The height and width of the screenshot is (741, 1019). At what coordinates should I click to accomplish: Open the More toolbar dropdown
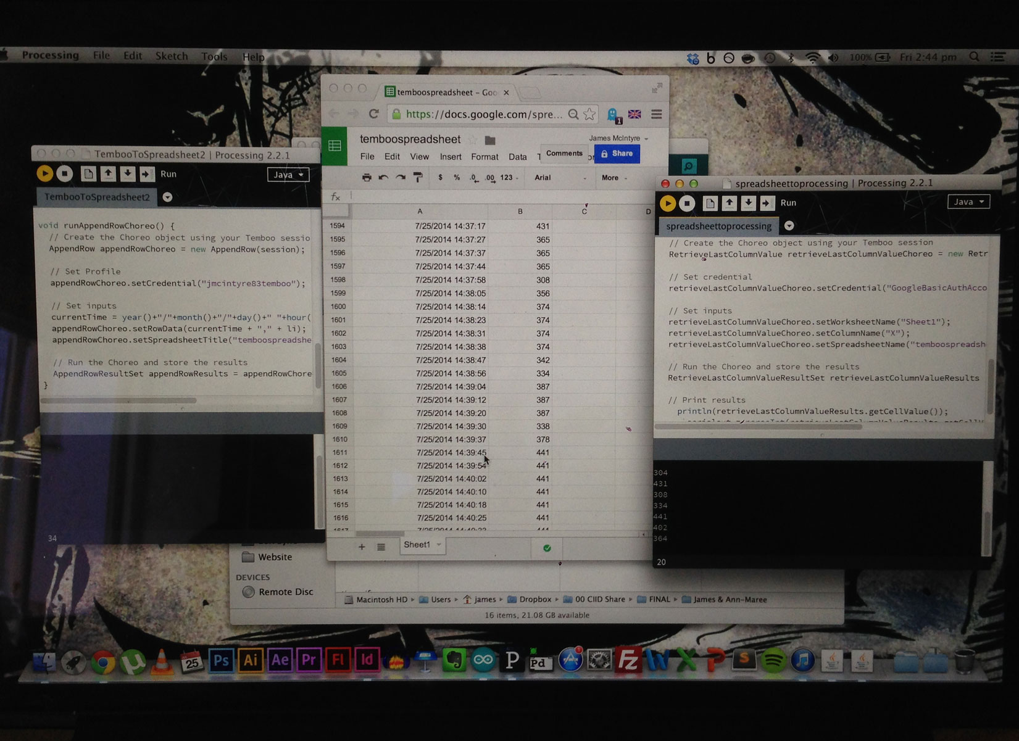(x=614, y=178)
